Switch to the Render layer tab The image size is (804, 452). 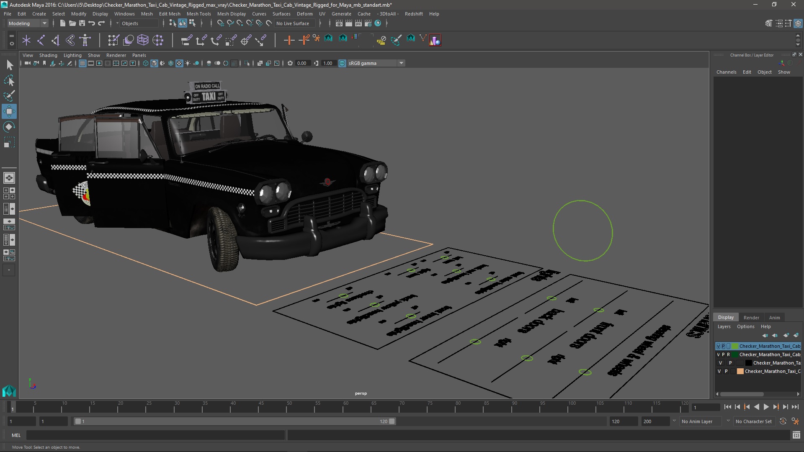tap(751, 317)
